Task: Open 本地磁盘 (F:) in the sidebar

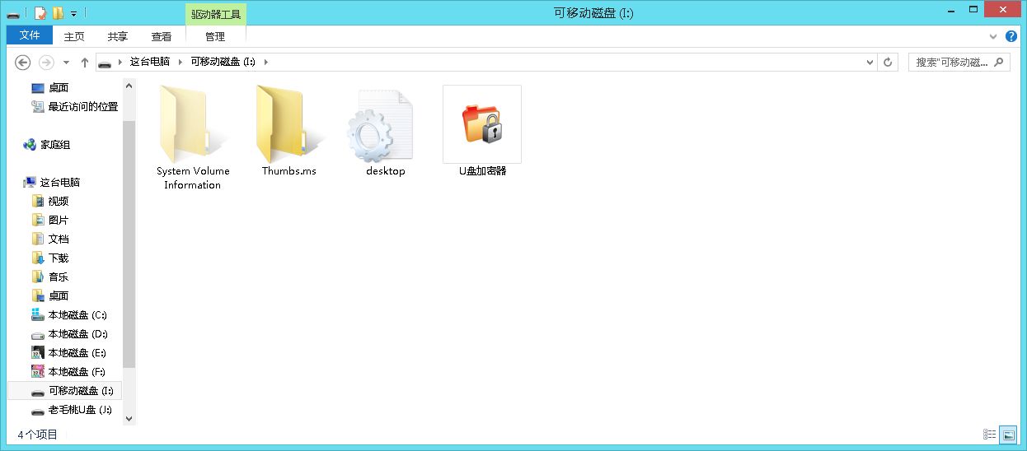Action: click(x=77, y=372)
